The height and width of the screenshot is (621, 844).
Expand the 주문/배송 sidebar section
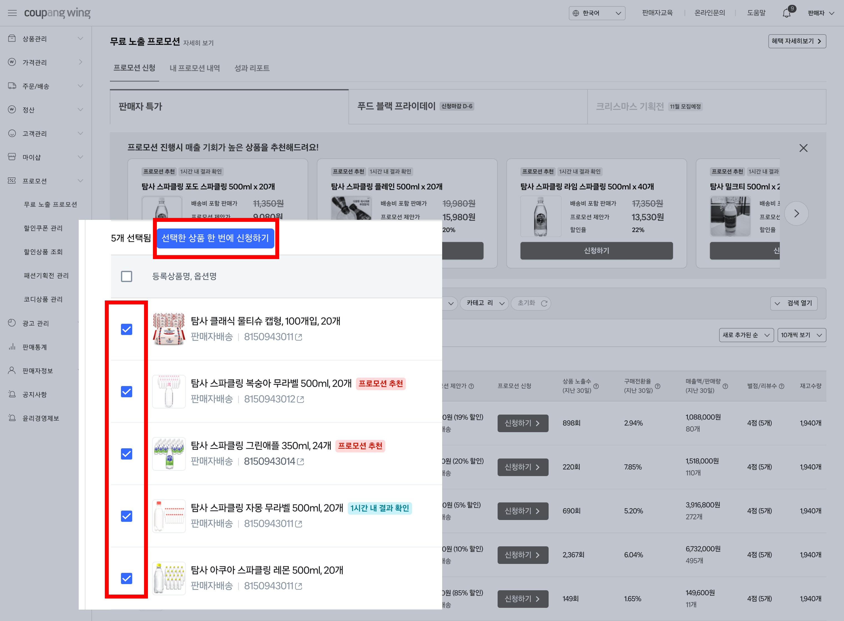(x=80, y=86)
